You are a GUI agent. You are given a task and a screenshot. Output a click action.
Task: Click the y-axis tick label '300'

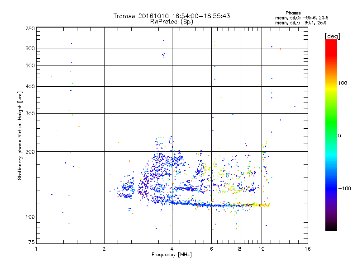30,114
